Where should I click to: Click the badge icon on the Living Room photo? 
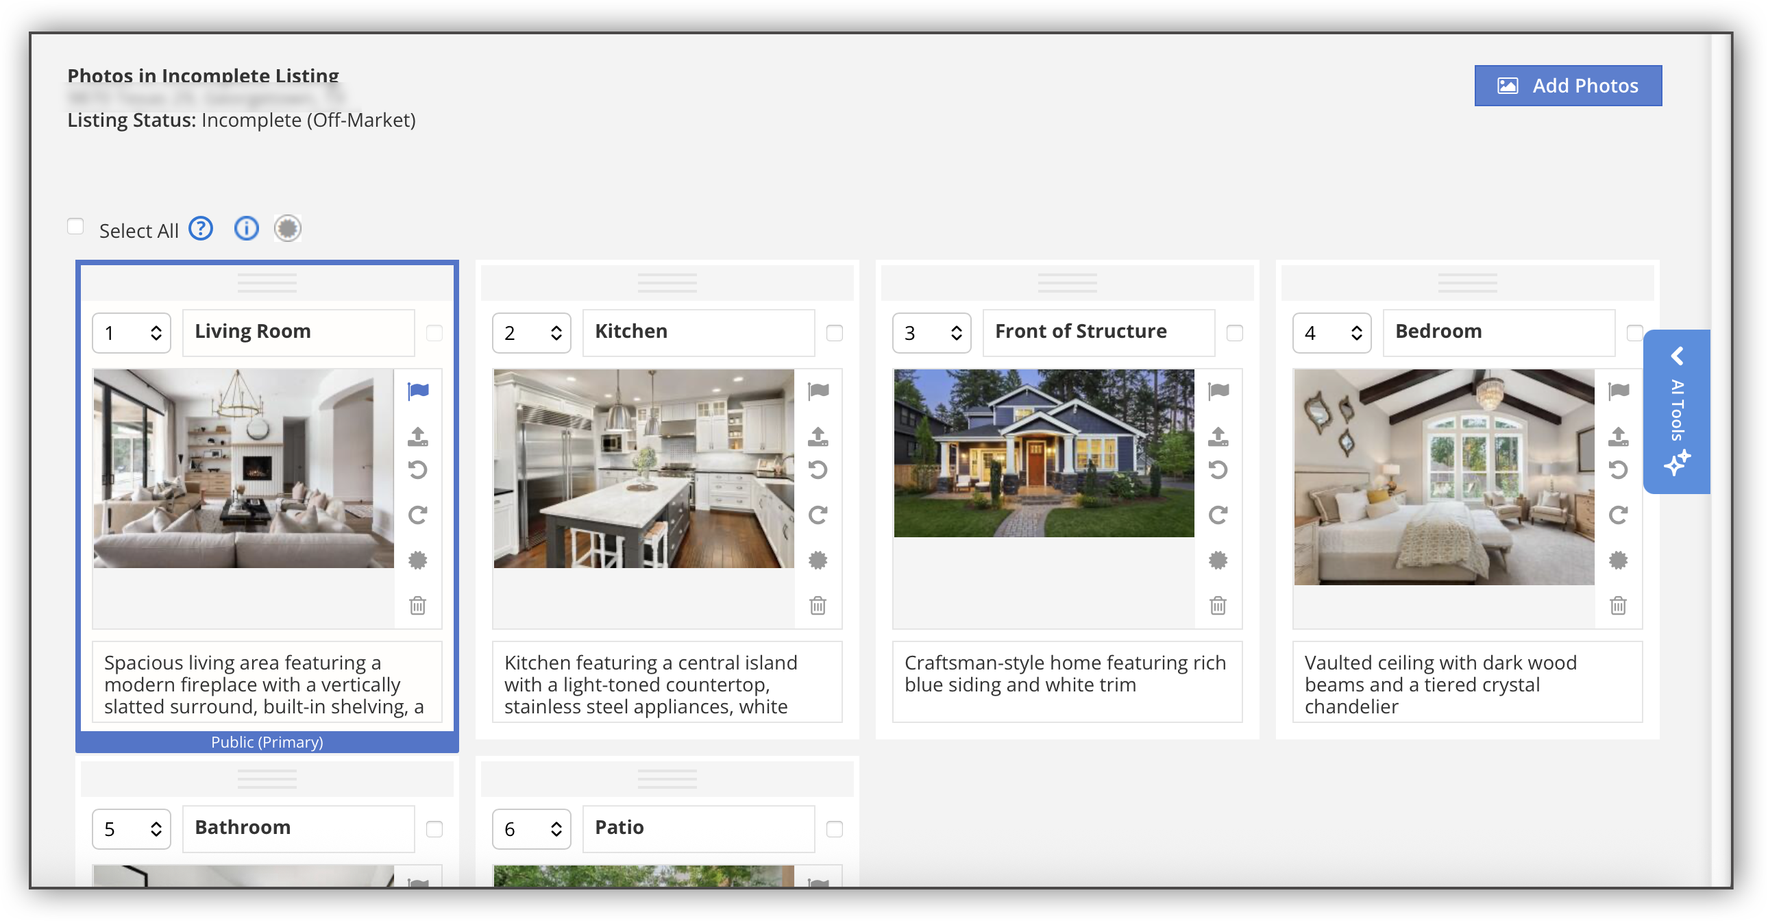point(418,560)
